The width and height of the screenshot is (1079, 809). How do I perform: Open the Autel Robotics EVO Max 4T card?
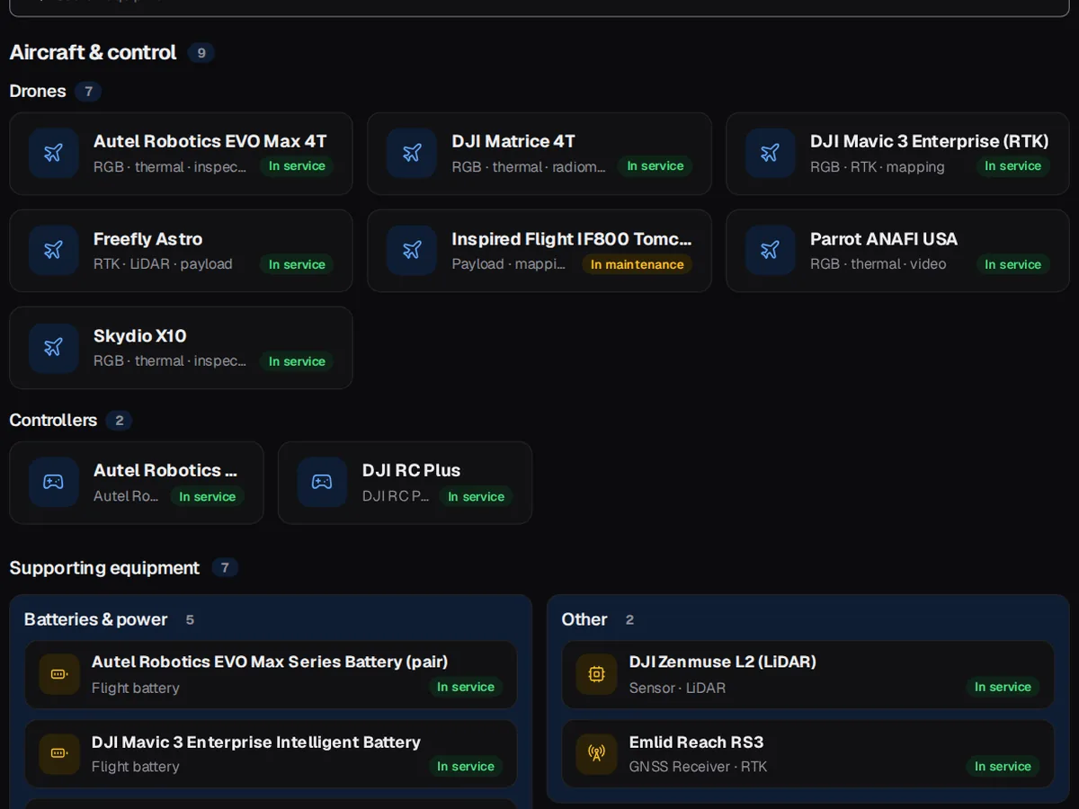click(x=181, y=154)
